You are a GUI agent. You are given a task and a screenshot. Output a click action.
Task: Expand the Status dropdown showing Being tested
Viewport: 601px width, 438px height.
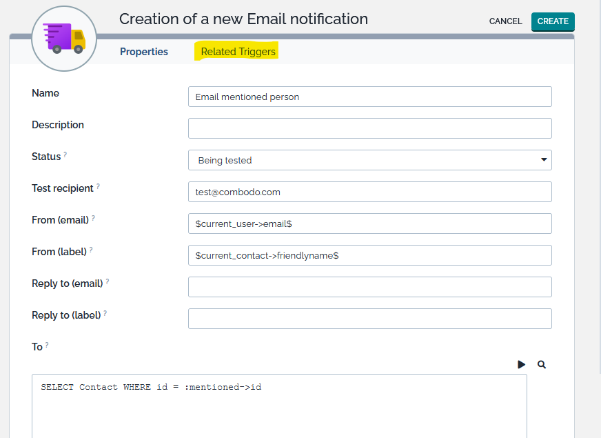pyautogui.click(x=369, y=160)
